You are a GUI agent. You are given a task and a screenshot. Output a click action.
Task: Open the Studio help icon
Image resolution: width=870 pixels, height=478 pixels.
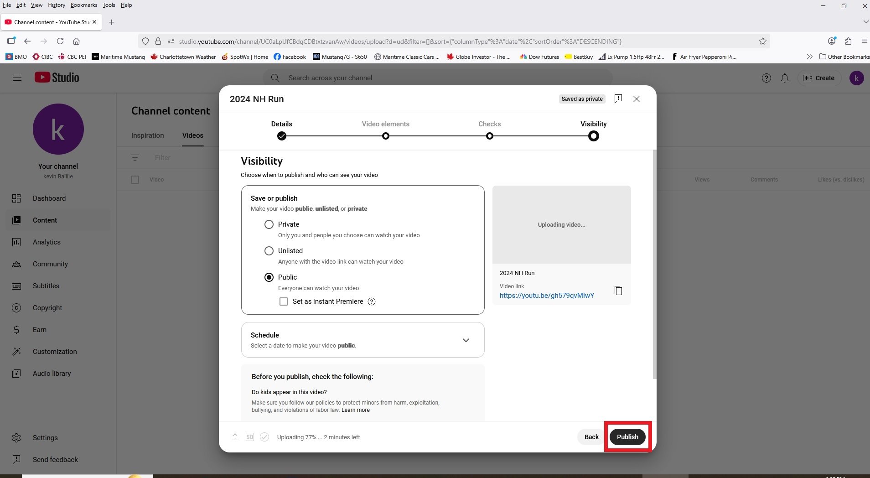coord(766,78)
